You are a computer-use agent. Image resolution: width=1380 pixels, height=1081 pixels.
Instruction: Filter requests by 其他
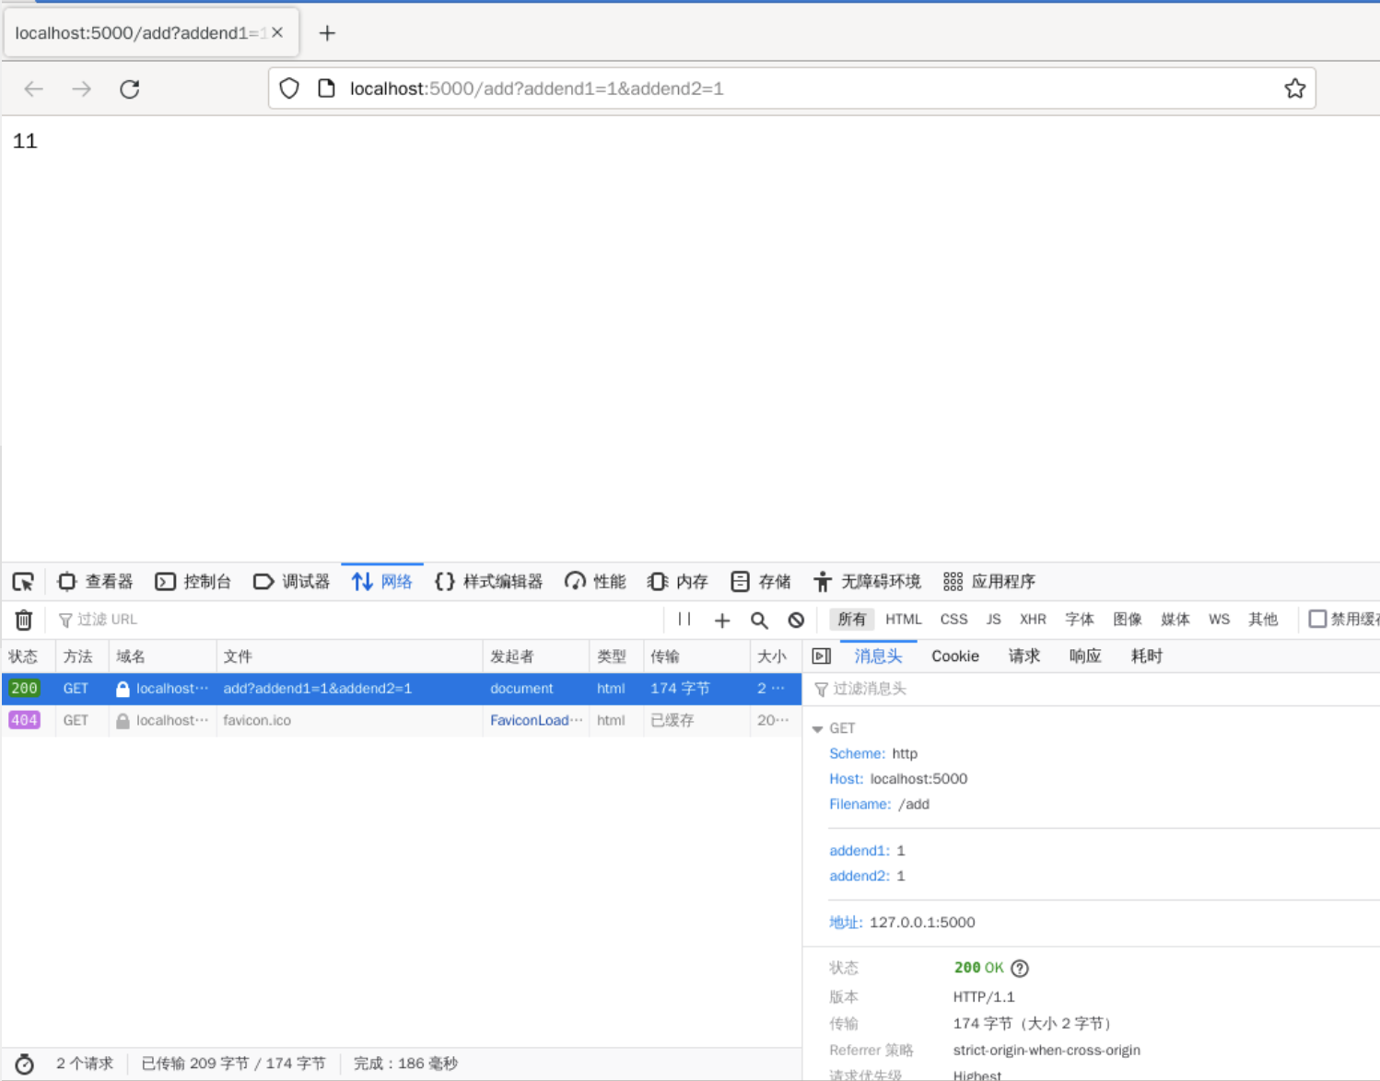[x=1263, y=620]
